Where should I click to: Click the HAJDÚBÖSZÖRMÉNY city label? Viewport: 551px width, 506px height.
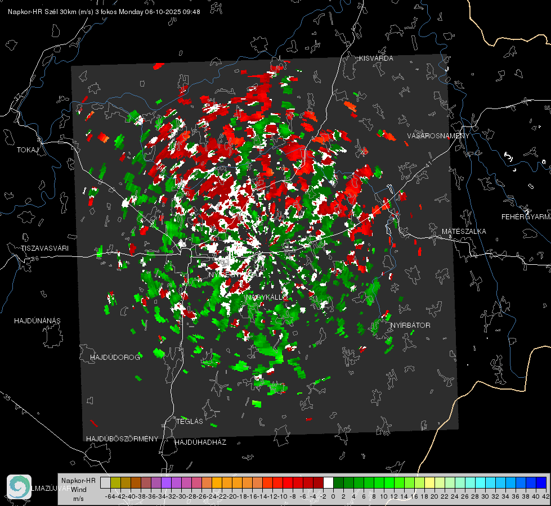122,439
